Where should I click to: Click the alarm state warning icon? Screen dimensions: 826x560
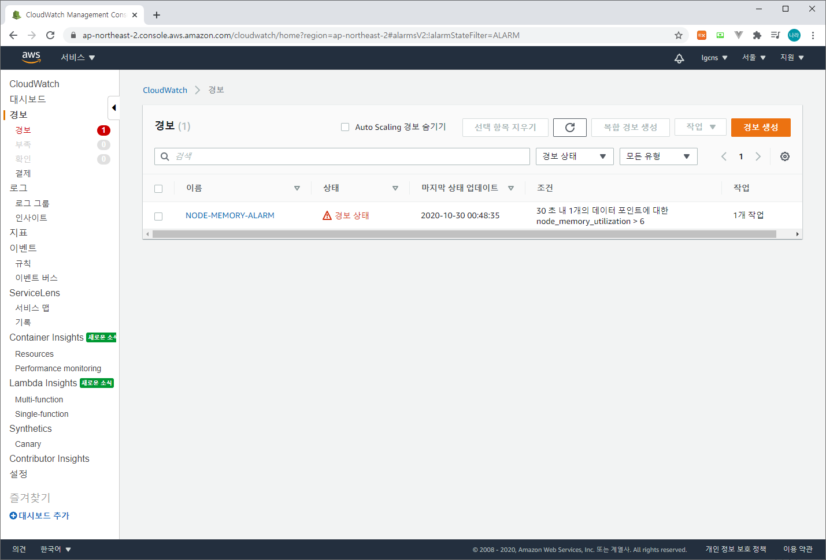point(327,215)
